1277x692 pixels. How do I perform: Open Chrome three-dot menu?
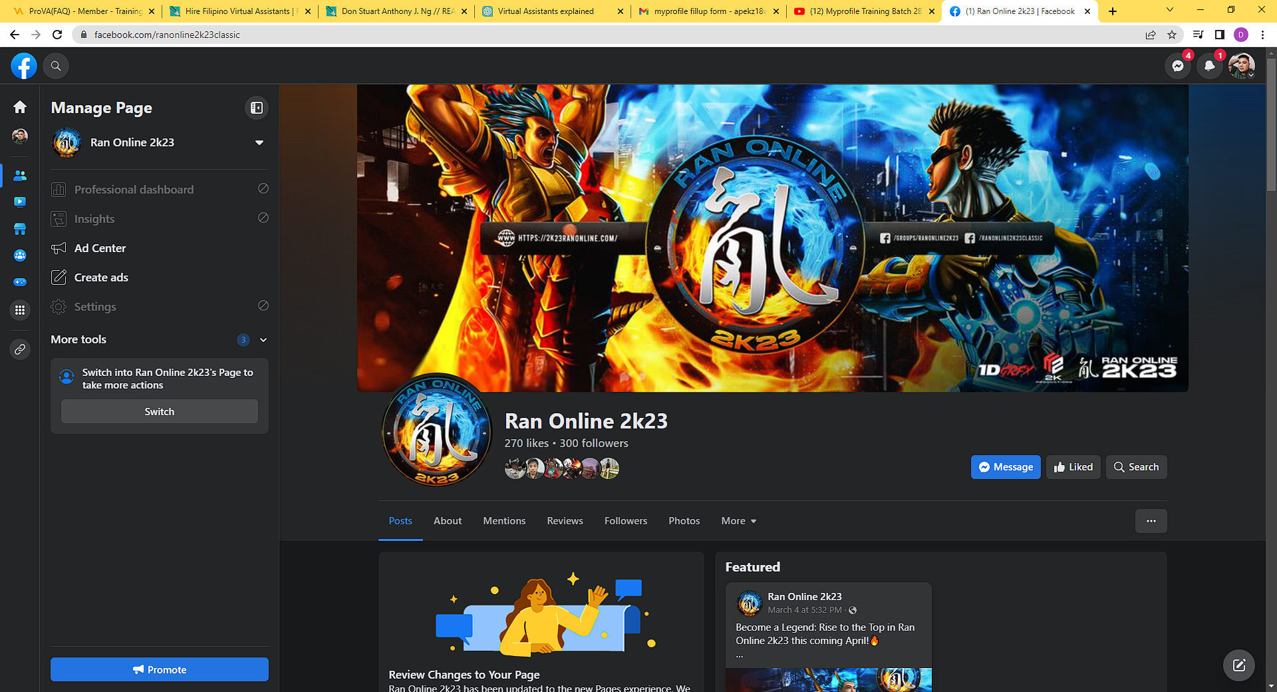1262,35
